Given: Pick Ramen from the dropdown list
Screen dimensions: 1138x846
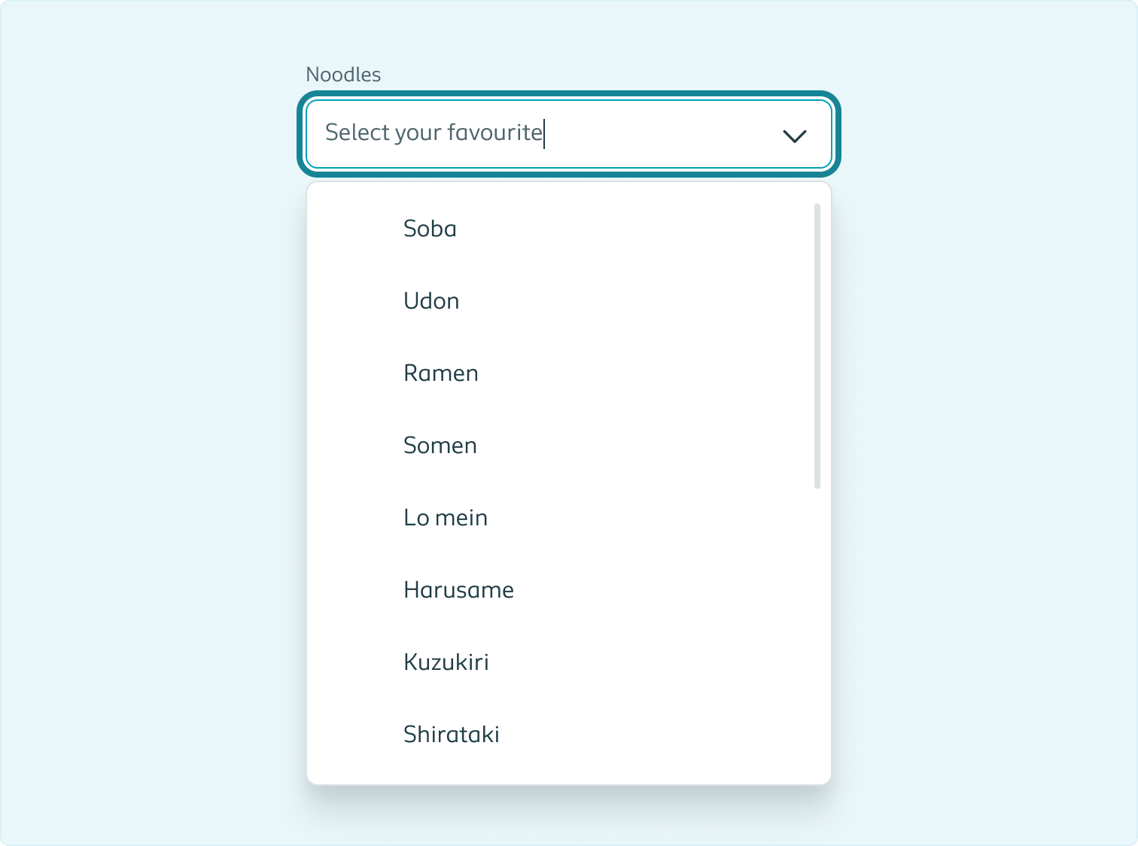Looking at the screenshot, I should point(441,373).
